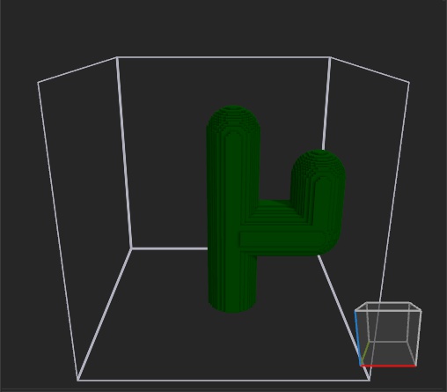Click the rounded top of the tall cactus trunk
The width and height of the screenshot is (447, 392).
(x=233, y=117)
